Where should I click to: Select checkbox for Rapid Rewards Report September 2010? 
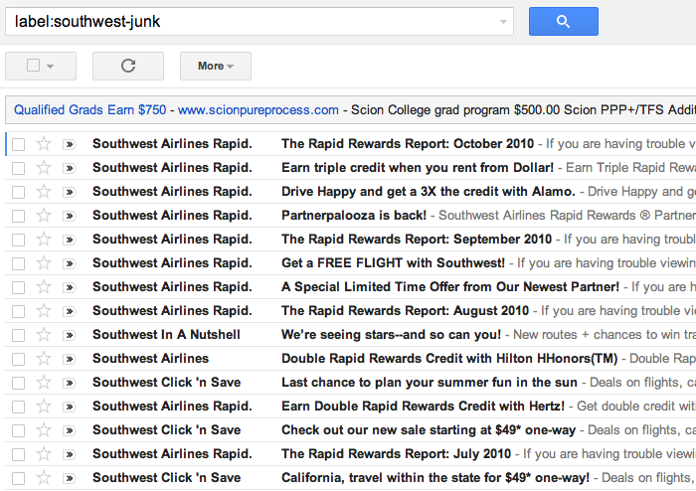[18, 240]
